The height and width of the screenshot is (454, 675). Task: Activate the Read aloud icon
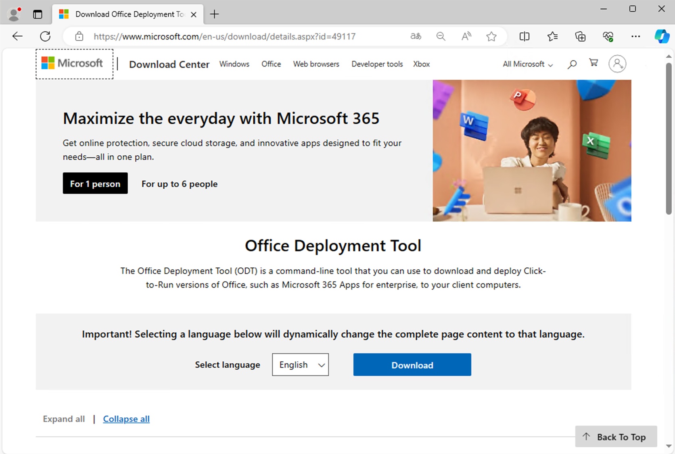pos(466,36)
